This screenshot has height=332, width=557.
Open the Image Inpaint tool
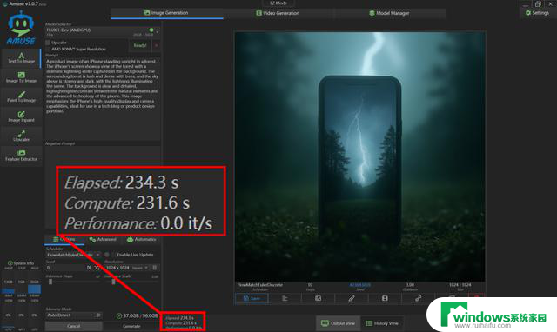pos(21,116)
